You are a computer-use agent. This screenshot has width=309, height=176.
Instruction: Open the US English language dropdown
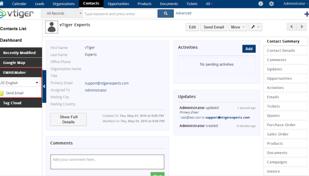pyautogui.click(x=19, y=83)
